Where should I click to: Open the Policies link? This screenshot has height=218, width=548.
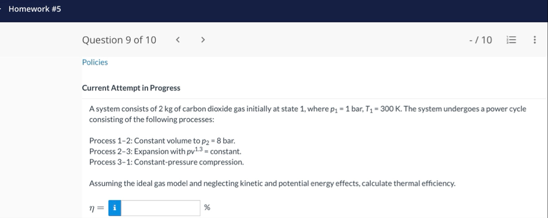[95, 62]
